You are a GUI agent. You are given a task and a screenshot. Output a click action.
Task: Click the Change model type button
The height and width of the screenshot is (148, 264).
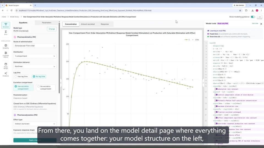tap(52, 29)
